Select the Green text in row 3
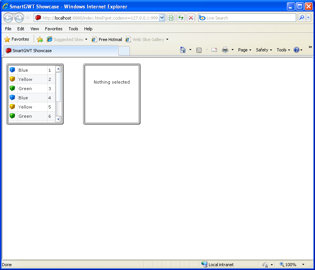Viewport: 315px width, 270px height. [25, 89]
